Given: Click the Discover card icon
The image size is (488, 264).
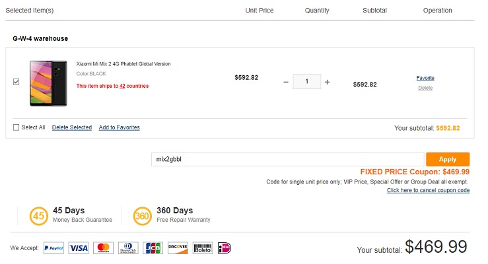Looking at the screenshot, I should click(x=178, y=248).
